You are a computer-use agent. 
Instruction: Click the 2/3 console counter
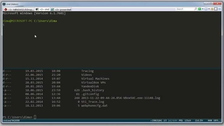click(165, 120)
